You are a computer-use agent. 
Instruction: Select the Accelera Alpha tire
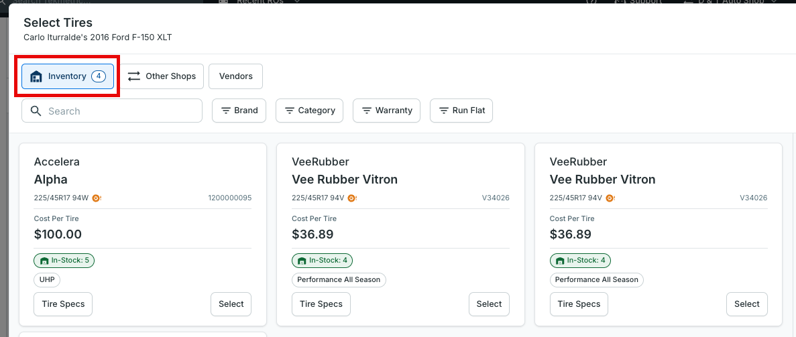coord(231,304)
